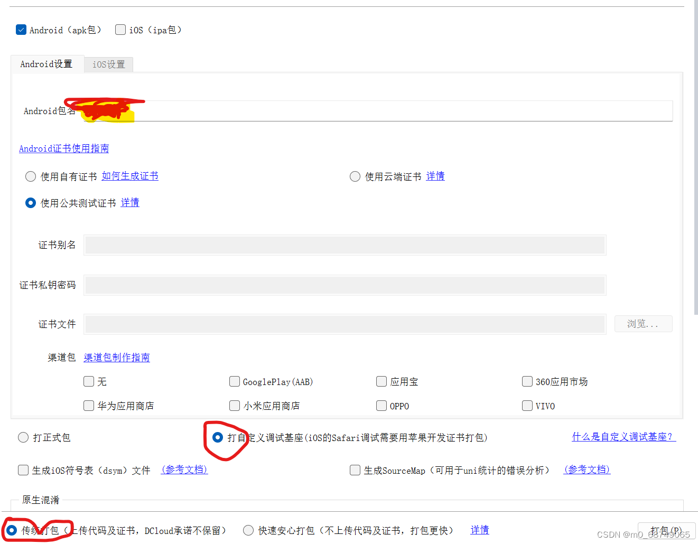The height and width of the screenshot is (544, 698).
Task: Uncheck the Android（apk包）checkbox
Action: (21, 30)
